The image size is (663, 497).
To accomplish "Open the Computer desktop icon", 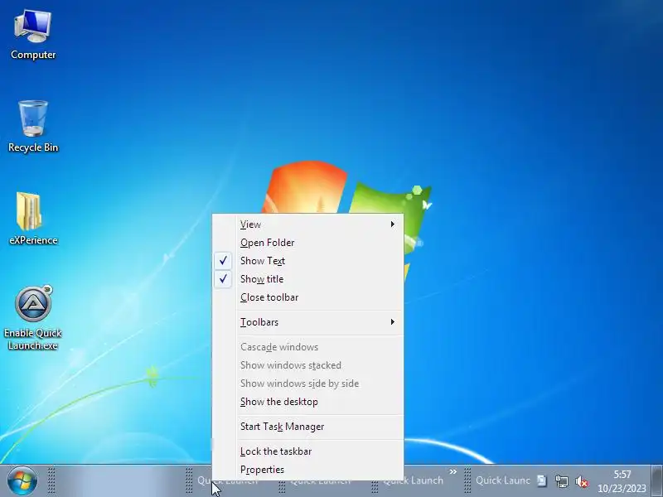I will 33,35.
